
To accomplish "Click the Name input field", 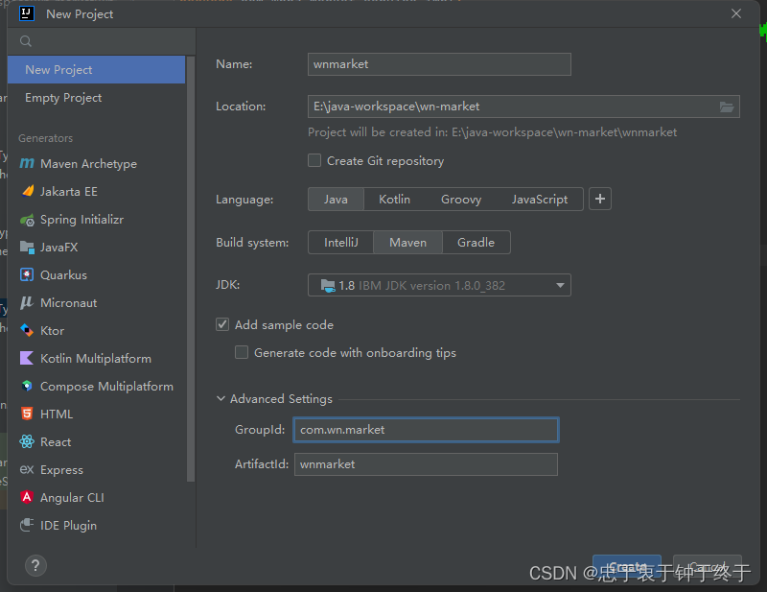I will [x=439, y=64].
